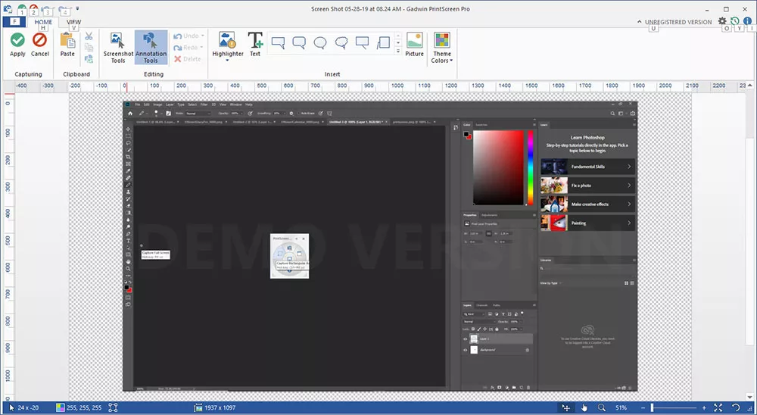
Task: Click the UNREGISTERED VERSION label
Action: pyautogui.click(x=678, y=22)
